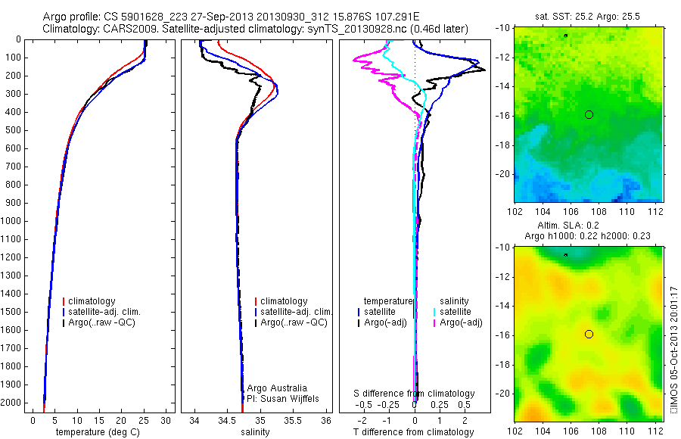Click 'Argo(-adj)' beside the magenta legend marker
This screenshot has width=681, height=439.
tap(461, 322)
